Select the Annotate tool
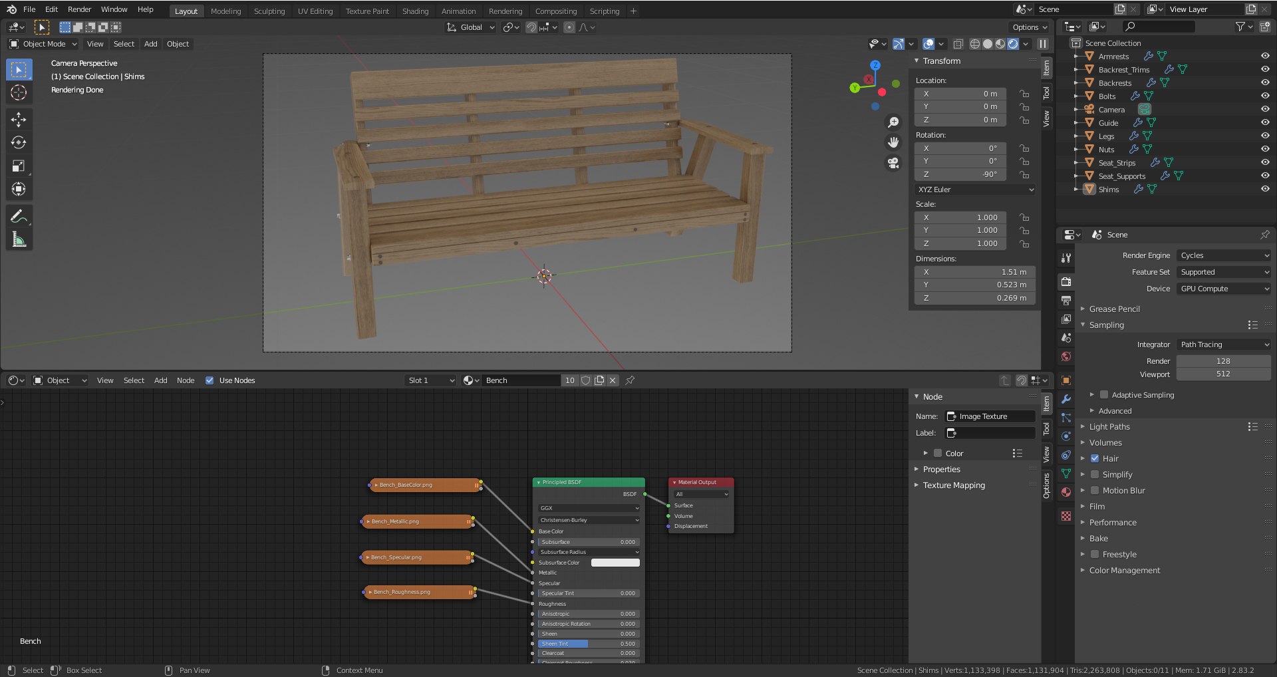The width and height of the screenshot is (1277, 677). (x=19, y=216)
